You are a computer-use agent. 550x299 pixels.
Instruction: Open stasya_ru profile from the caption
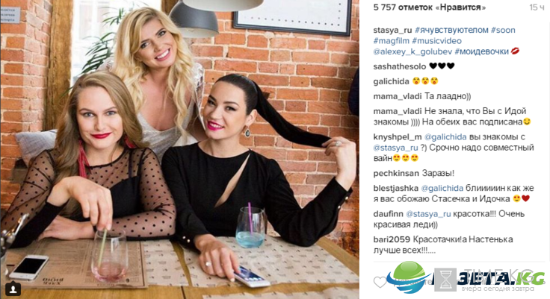pos(392,31)
